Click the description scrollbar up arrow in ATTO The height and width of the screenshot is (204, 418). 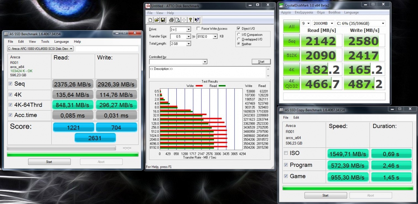tap(268, 68)
